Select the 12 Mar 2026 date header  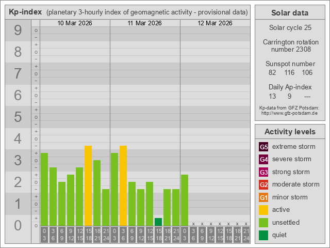215,23
